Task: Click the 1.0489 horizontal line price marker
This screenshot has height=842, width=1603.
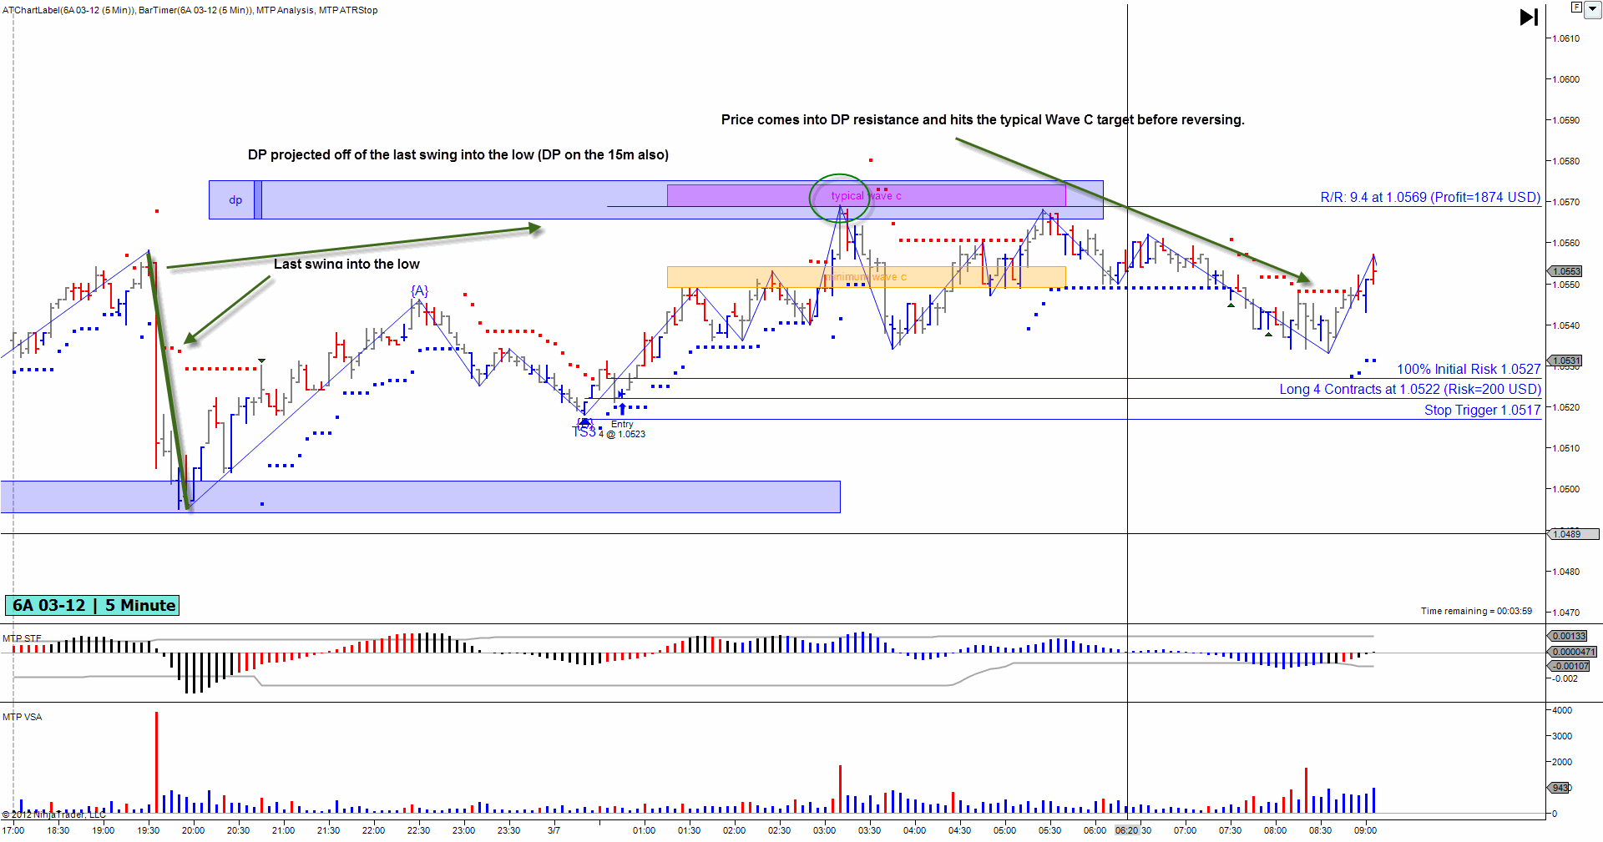Action: coord(1575,534)
